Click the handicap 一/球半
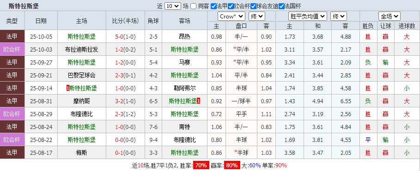Screen dimensions: 420x171 point(241,101)
